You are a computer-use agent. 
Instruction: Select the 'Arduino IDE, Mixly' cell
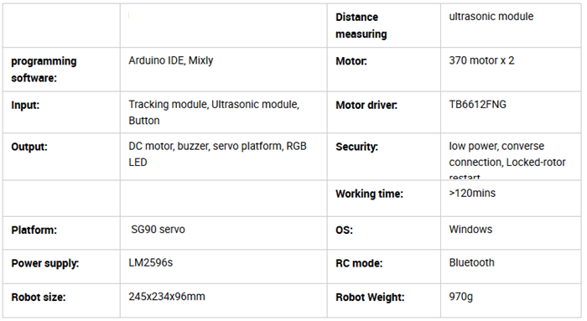[224, 70]
